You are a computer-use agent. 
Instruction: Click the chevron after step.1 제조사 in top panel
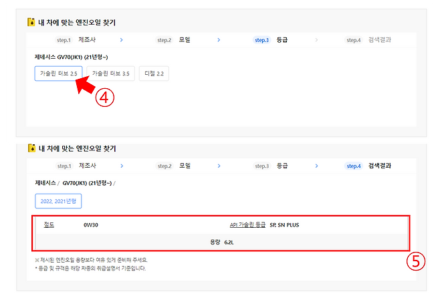[x=120, y=40]
